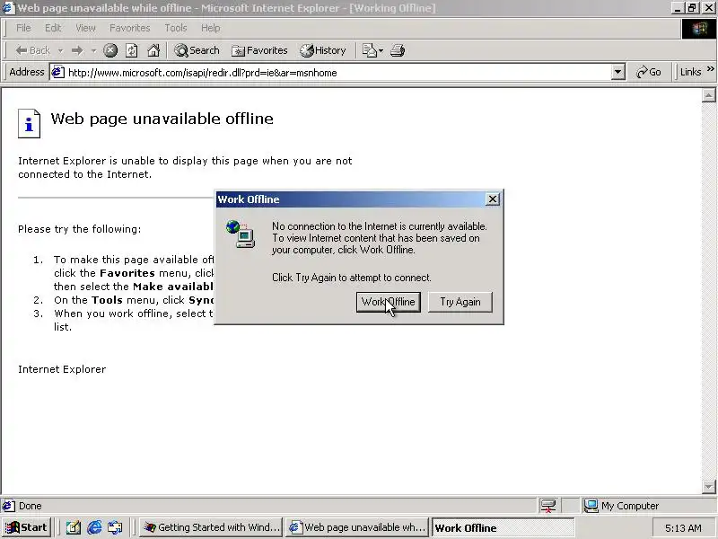The height and width of the screenshot is (539, 718).
Task: Launch Outlook Express from quick launch
Action: (115, 528)
